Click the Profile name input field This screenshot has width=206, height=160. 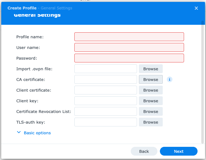[129, 37]
